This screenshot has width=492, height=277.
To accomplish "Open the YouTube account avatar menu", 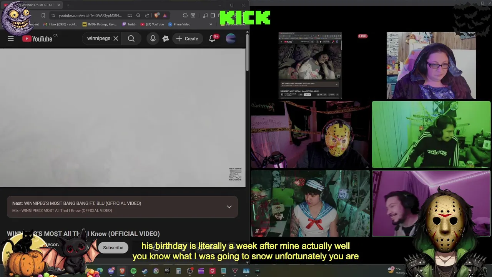I will 231,38.
